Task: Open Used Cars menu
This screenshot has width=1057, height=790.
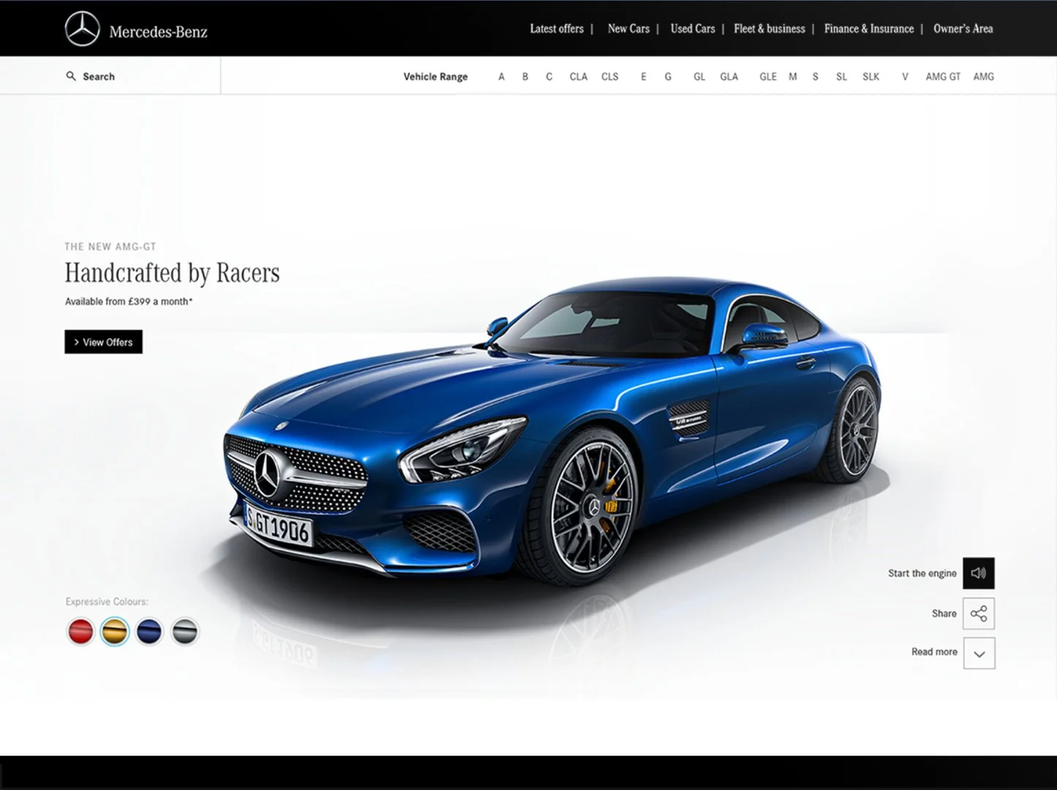Action: tap(693, 29)
